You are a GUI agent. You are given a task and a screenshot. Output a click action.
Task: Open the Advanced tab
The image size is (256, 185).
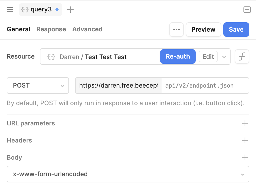[87, 29]
